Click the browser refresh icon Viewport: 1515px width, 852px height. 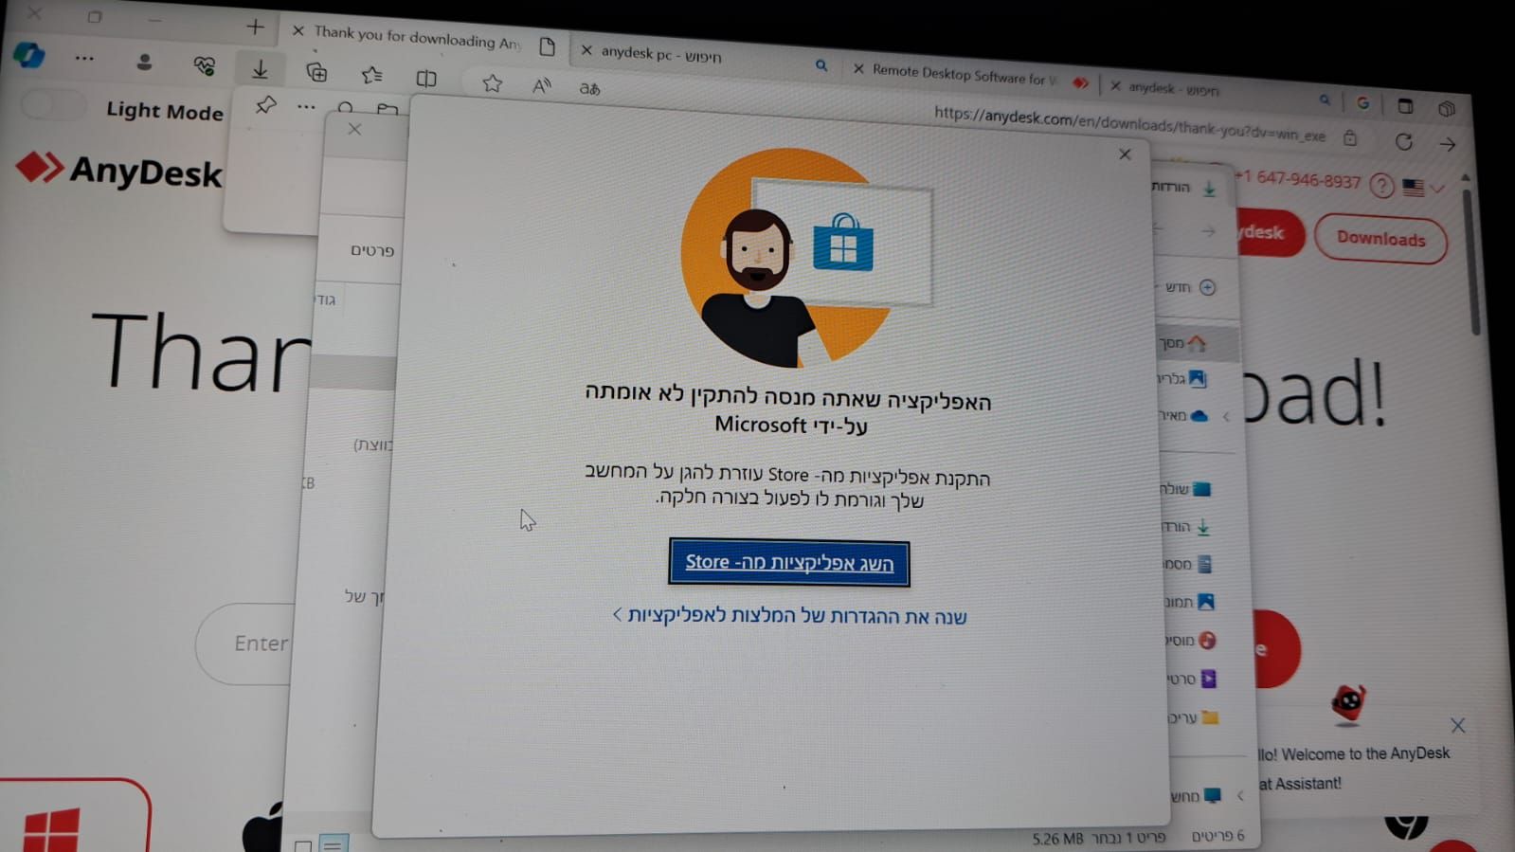[x=1403, y=141]
